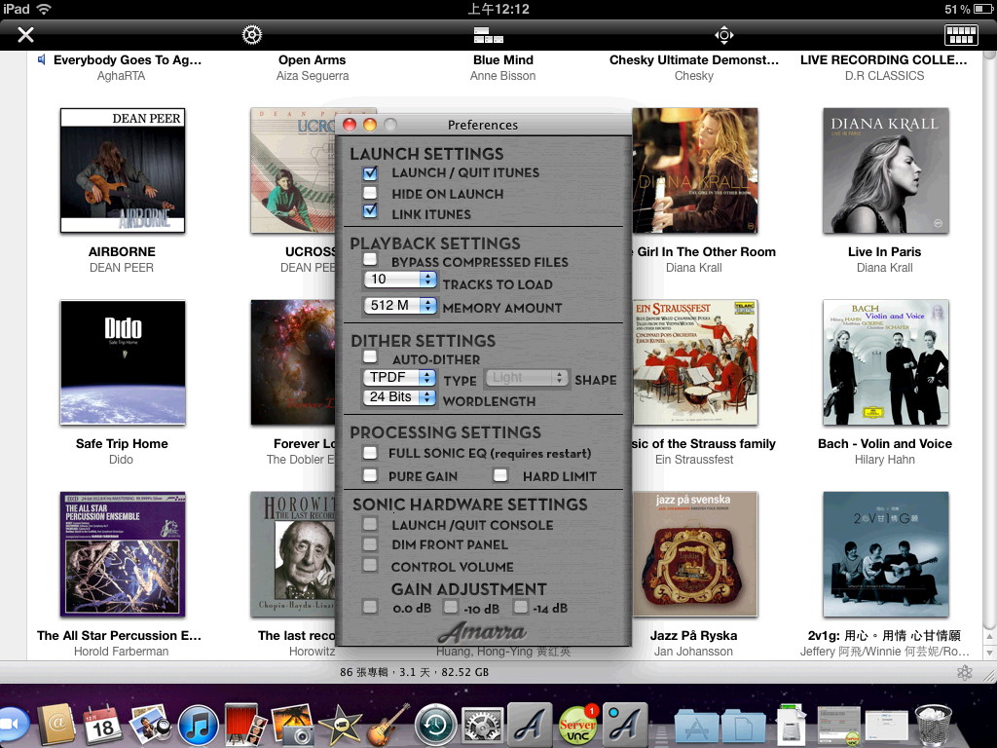Click the iTunes scrollbar up arrow
The width and height of the screenshot is (997, 748).
click(989, 636)
